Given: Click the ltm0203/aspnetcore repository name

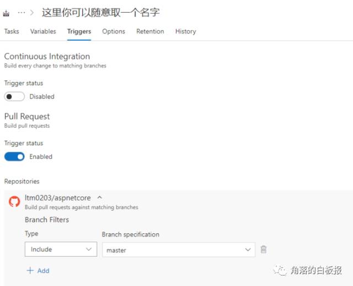Looking at the screenshot, I should click(x=58, y=198).
